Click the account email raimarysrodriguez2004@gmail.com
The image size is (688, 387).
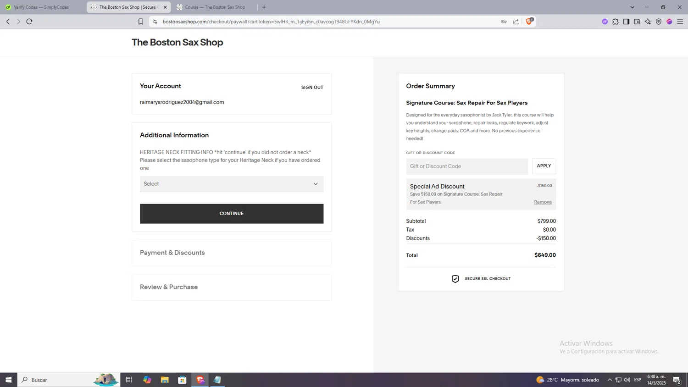tap(182, 102)
